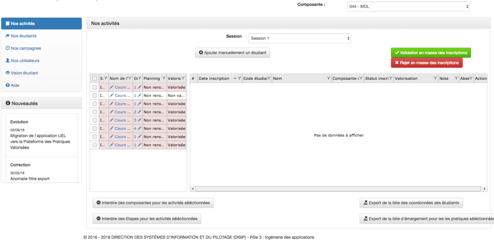Image resolution: width=494 pixels, height=244 pixels.
Task: Open the filter for the Valorisation column
Action: tap(435, 78)
